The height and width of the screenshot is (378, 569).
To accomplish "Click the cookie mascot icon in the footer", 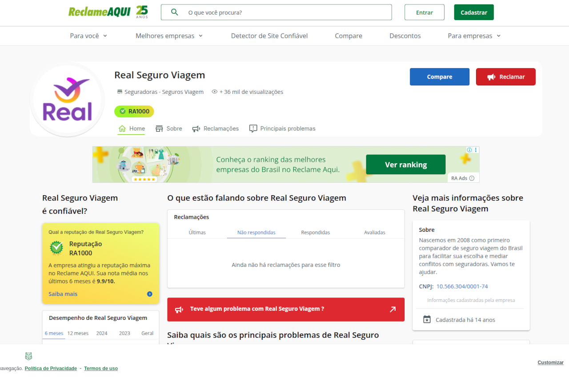I will pos(28,356).
